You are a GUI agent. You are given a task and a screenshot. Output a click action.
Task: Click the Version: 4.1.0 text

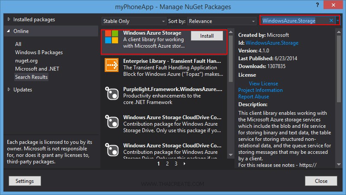pos(254,51)
